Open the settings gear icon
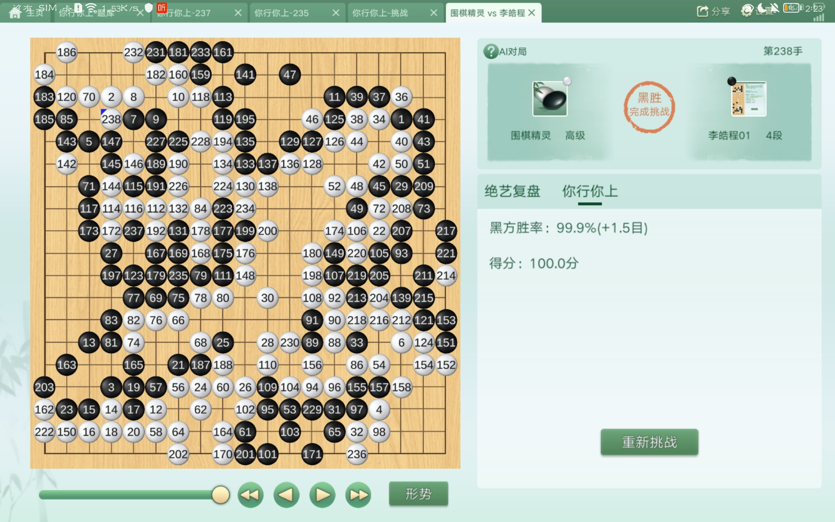 tap(747, 11)
